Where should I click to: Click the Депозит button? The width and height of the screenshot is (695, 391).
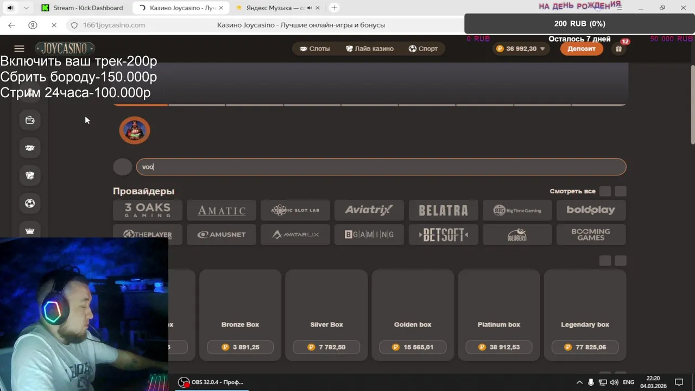(582, 49)
